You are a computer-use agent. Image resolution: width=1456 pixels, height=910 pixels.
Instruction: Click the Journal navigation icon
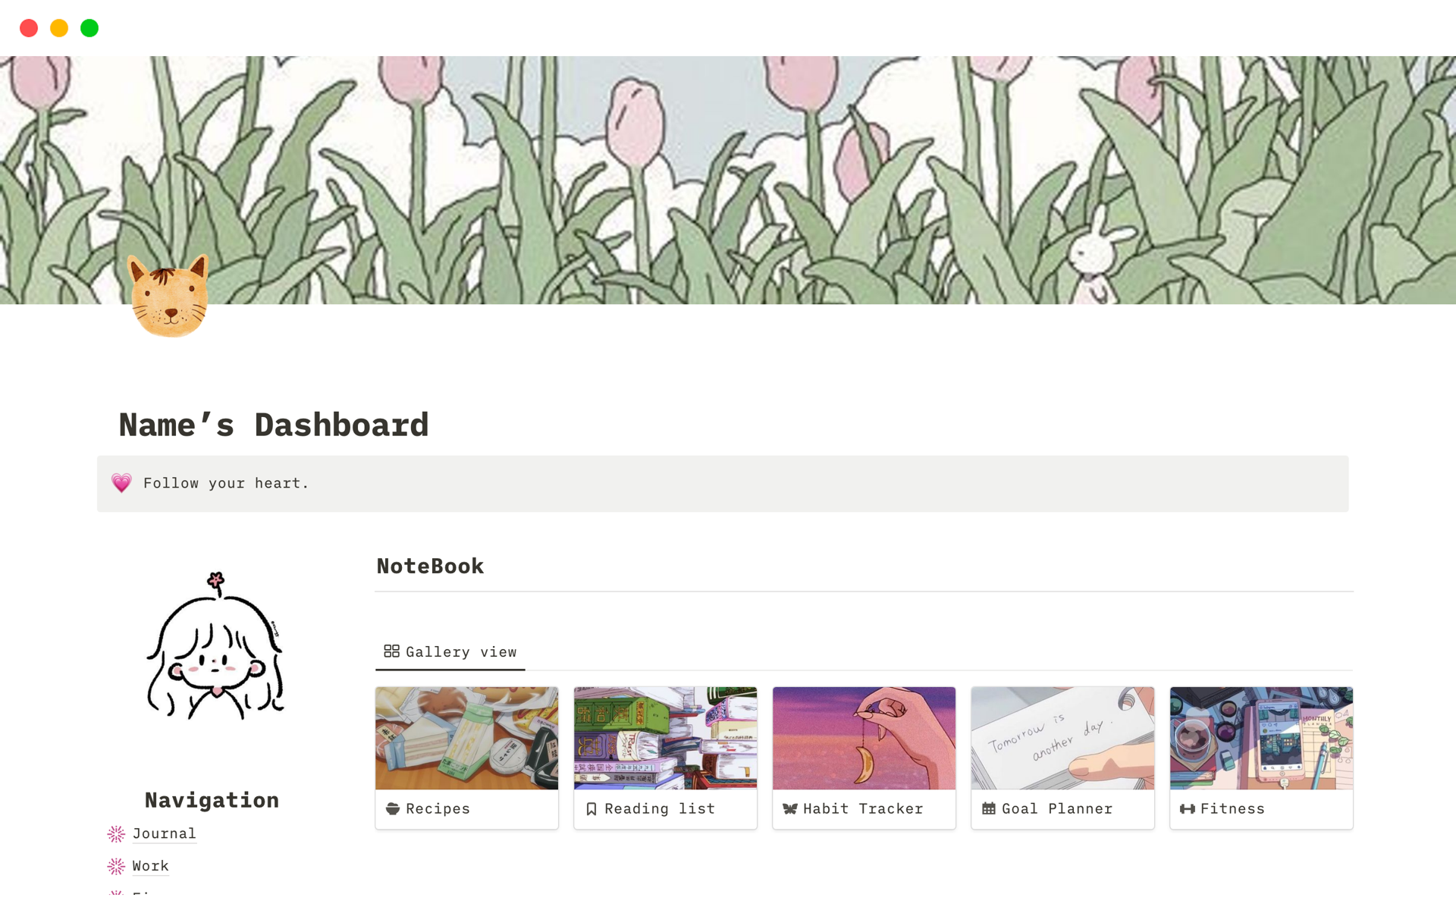[116, 833]
